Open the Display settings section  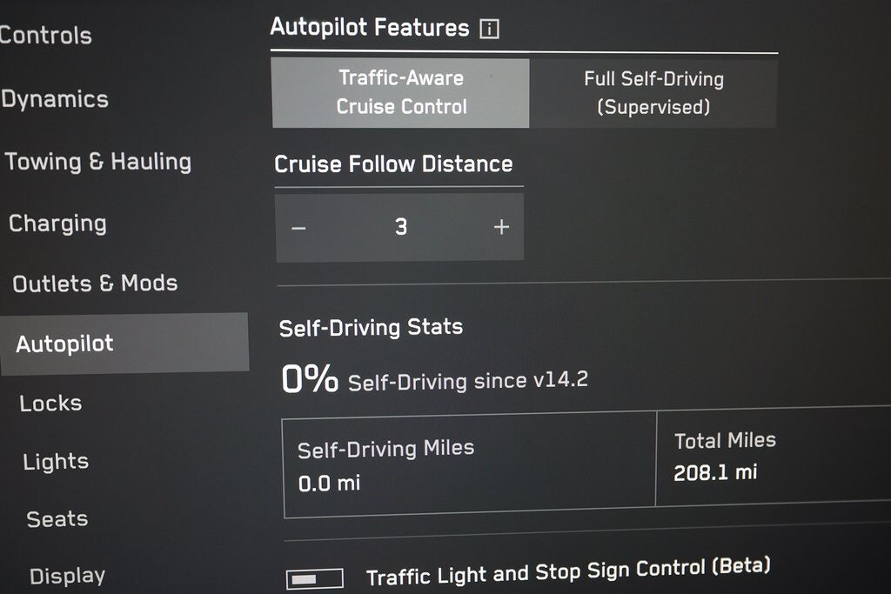pyautogui.click(x=67, y=576)
